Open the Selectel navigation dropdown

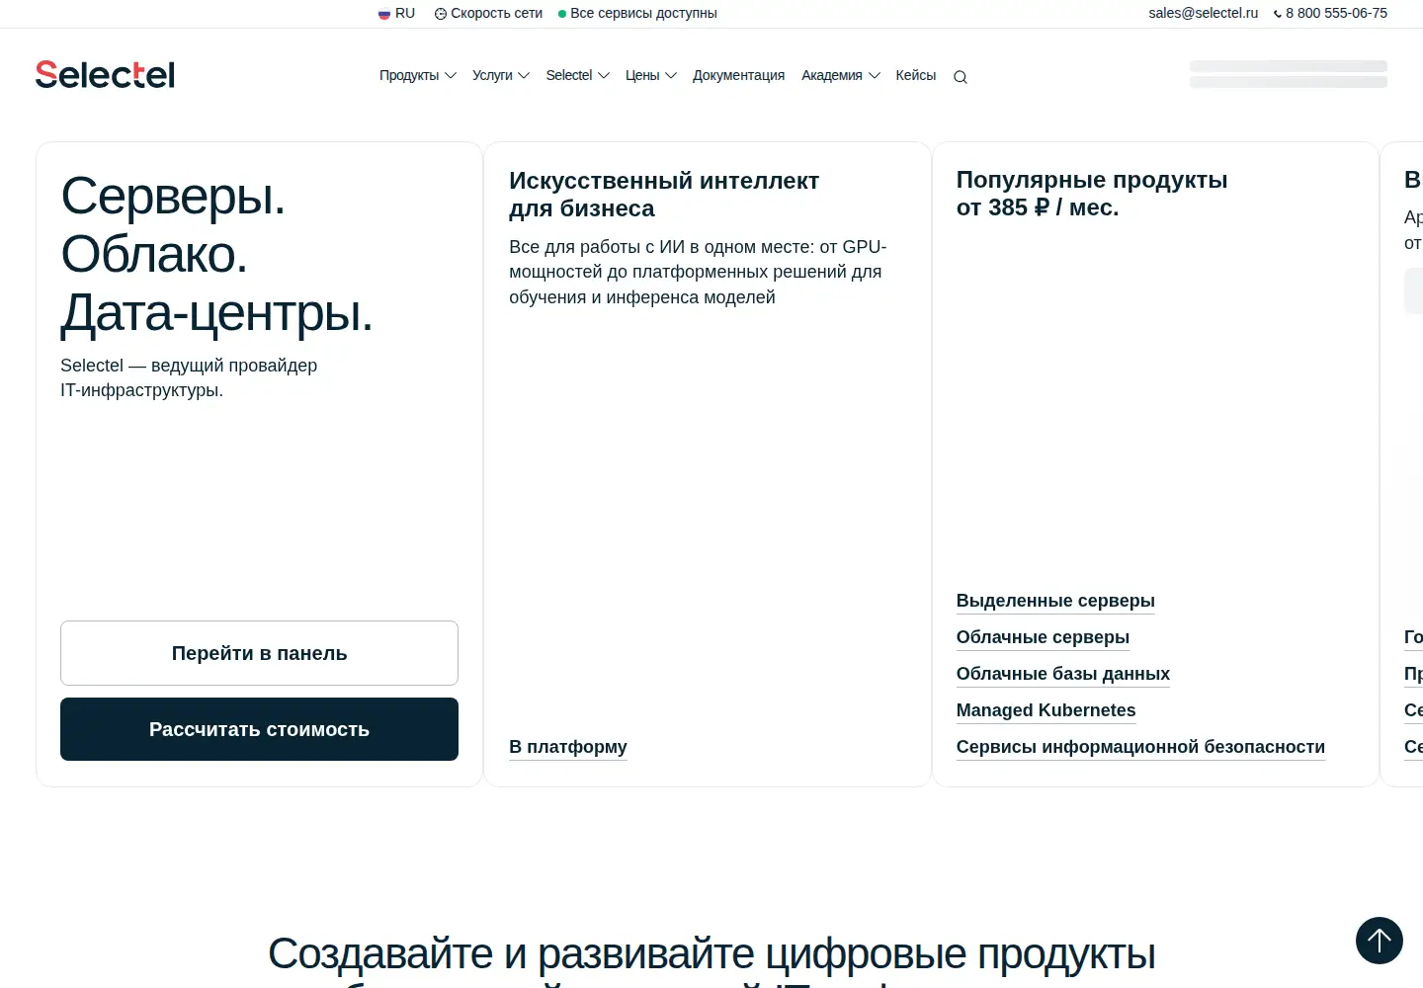[x=578, y=75]
